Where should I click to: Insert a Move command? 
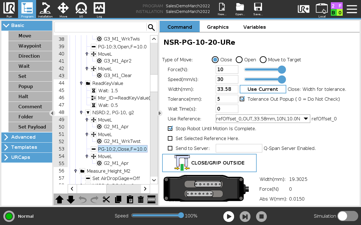30,36
